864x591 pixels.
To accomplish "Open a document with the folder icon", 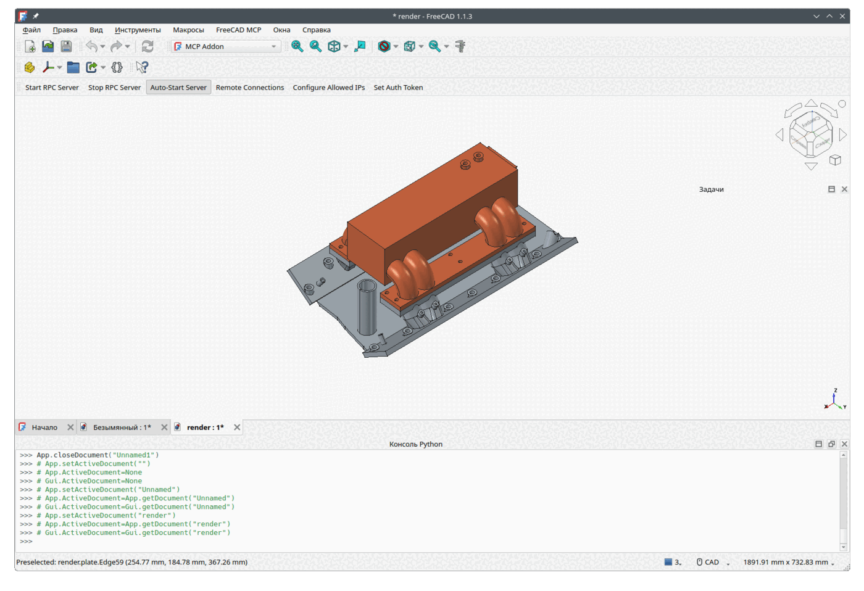I will point(48,46).
